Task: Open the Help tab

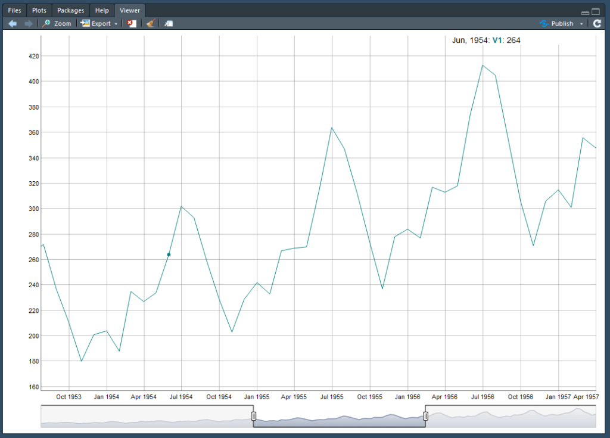Action: [102, 10]
